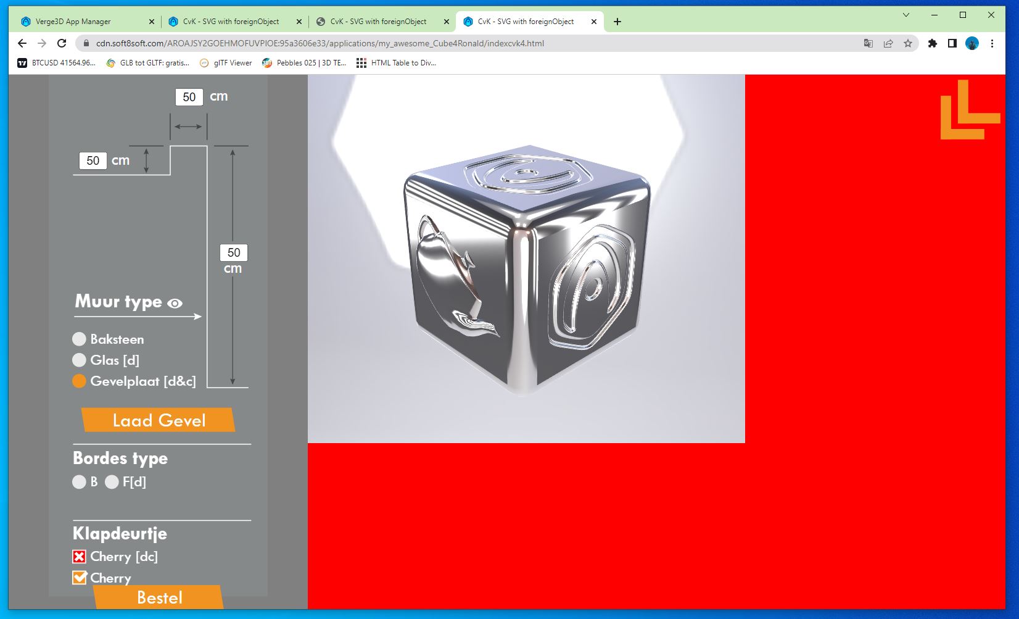Click the site lock icon
1019x619 pixels.
pos(86,43)
